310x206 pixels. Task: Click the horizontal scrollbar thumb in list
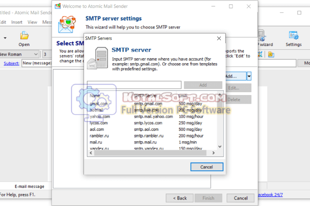pyautogui.click(x=150, y=153)
